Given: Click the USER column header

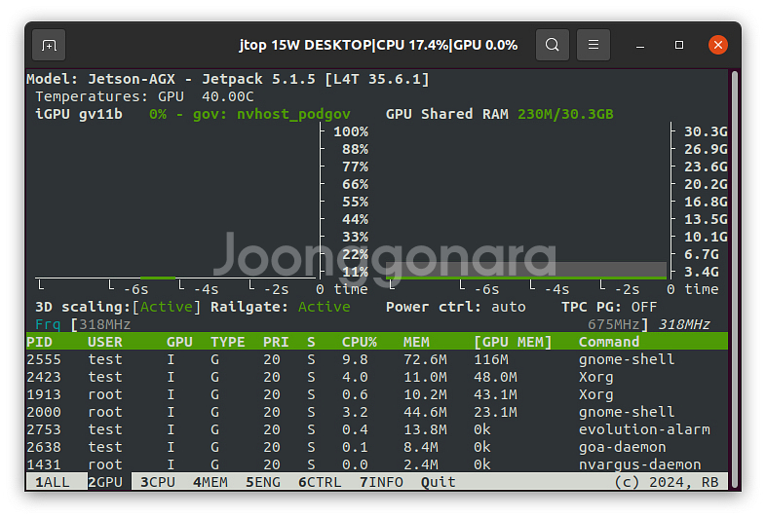Looking at the screenshot, I should pyautogui.click(x=105, y=342).
